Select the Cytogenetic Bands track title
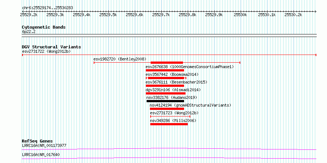Screen dimensions: 327x163 (44, 27)
